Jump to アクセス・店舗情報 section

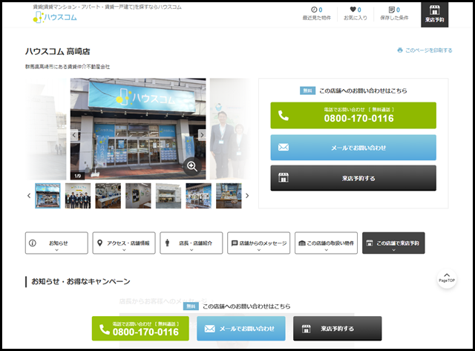click(124, 243)
